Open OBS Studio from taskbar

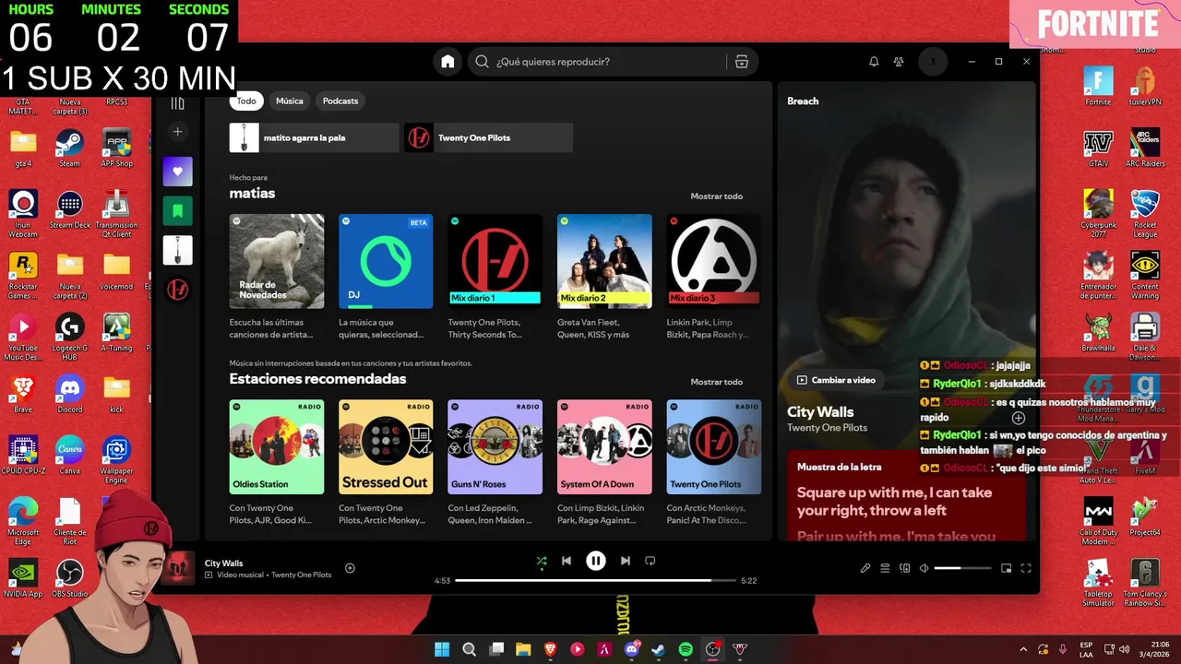point(712,649)
